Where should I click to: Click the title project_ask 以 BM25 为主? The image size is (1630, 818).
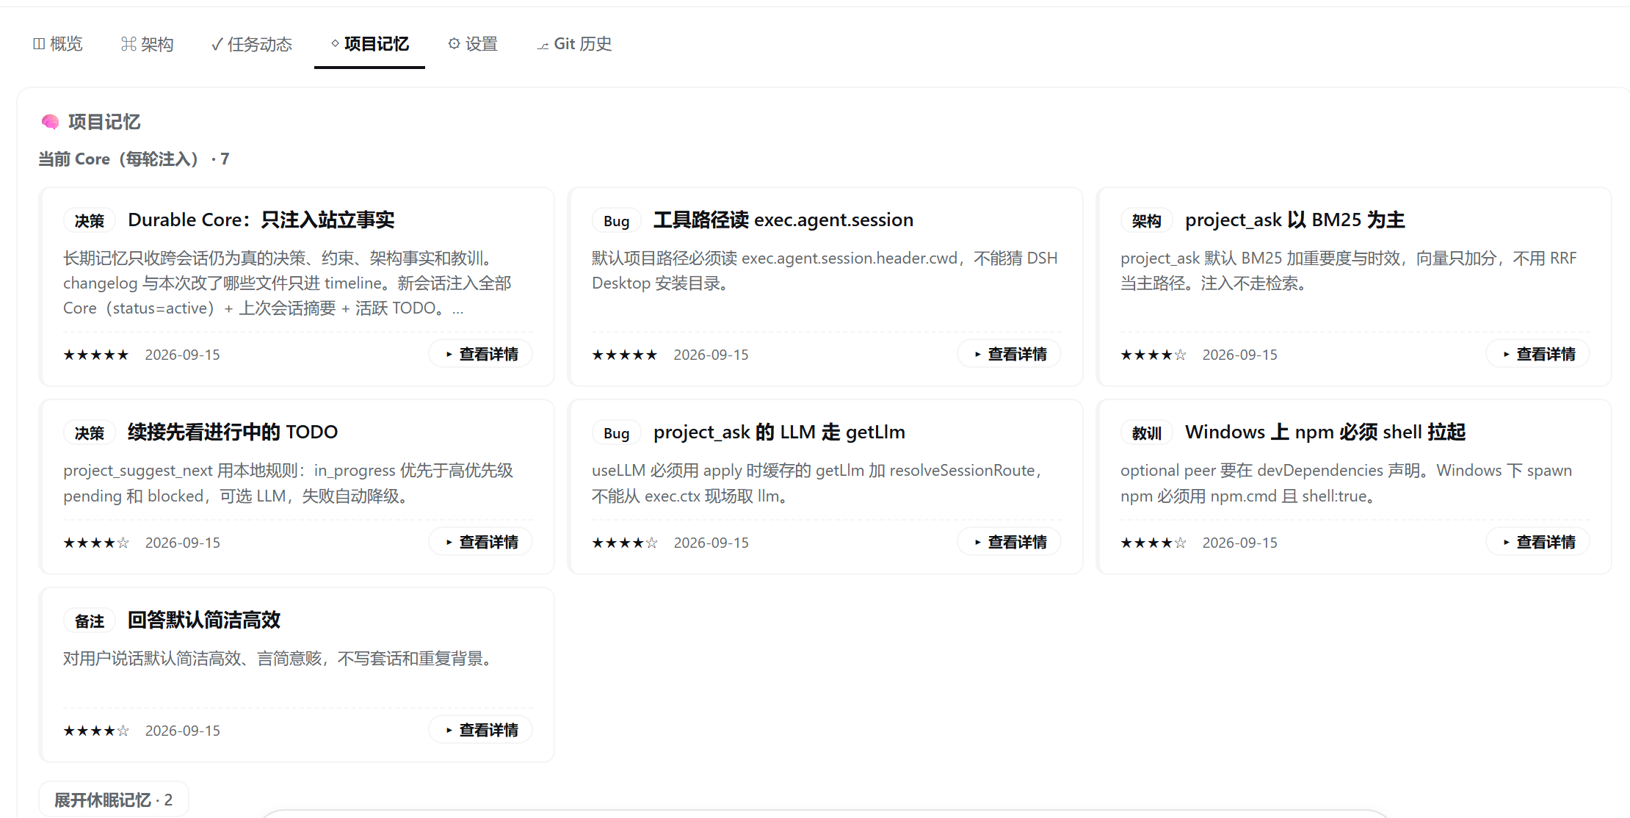[x=1295, y=220]
